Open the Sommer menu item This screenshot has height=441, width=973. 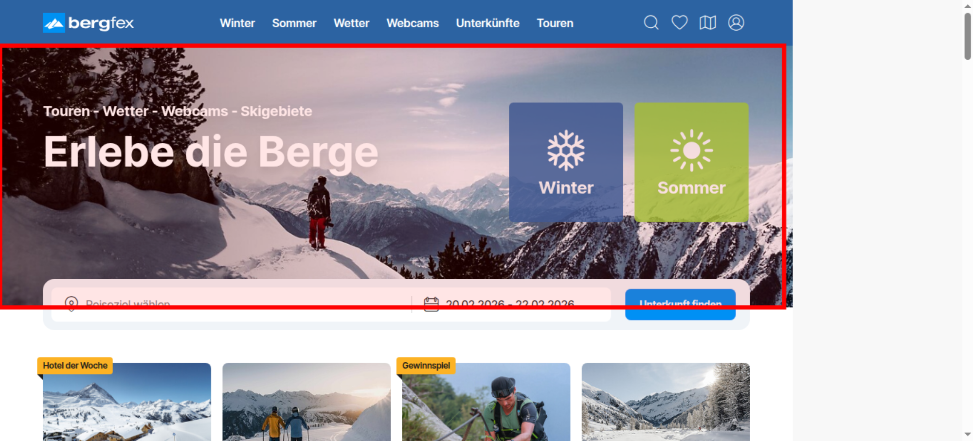pyautogui.click(x=294, y=23)
